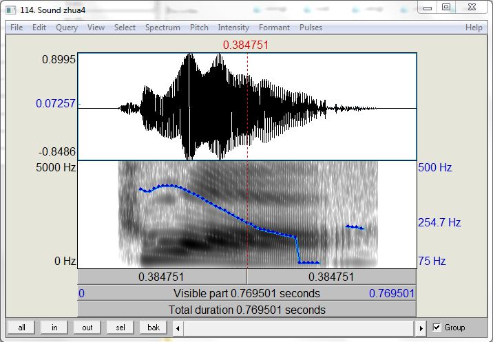Click the 'all' zoom button

22,328
